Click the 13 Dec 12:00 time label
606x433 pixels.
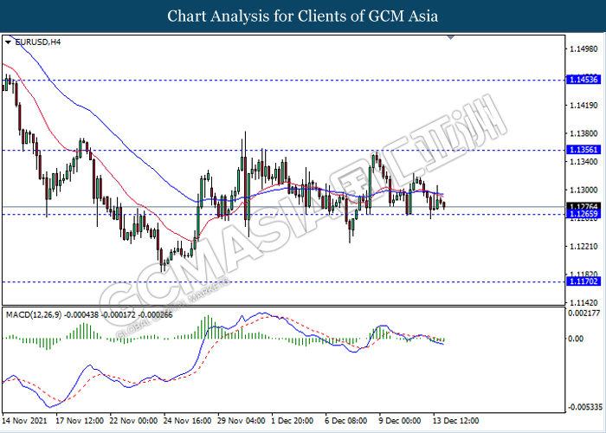(x=455, y=420)
